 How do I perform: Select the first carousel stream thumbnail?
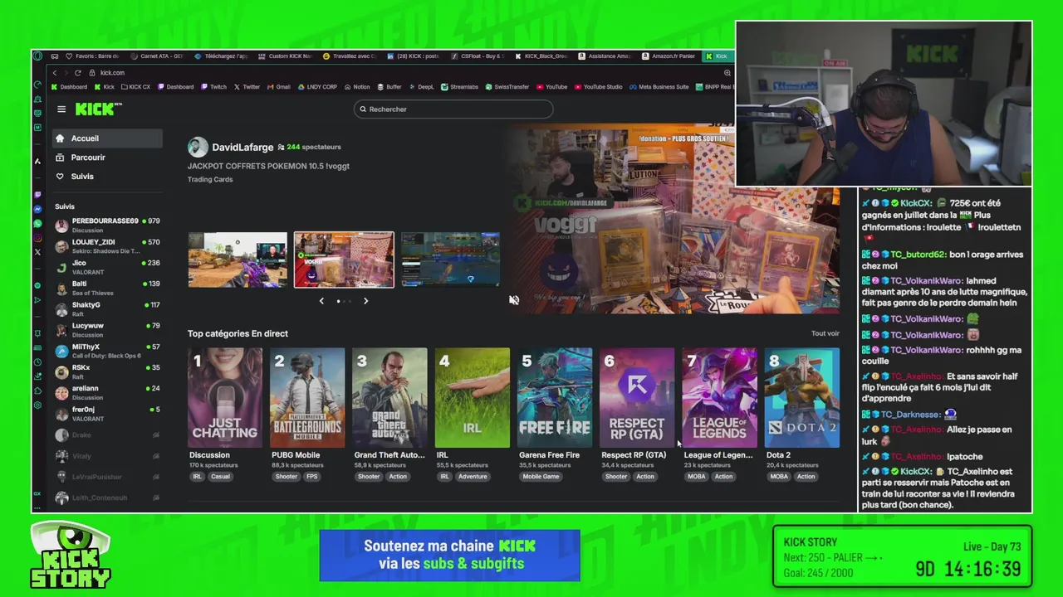[238, 260]
